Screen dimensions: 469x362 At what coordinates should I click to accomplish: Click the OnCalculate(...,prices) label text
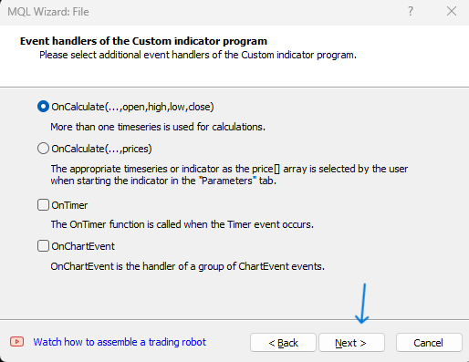[101, 149]
